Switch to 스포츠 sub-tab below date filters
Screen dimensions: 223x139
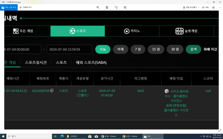coord(61,62)
